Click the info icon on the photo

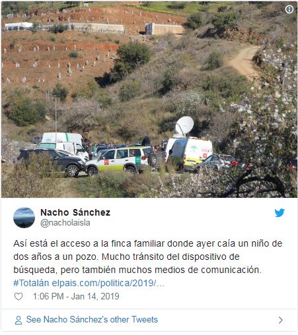coord(289,9)
